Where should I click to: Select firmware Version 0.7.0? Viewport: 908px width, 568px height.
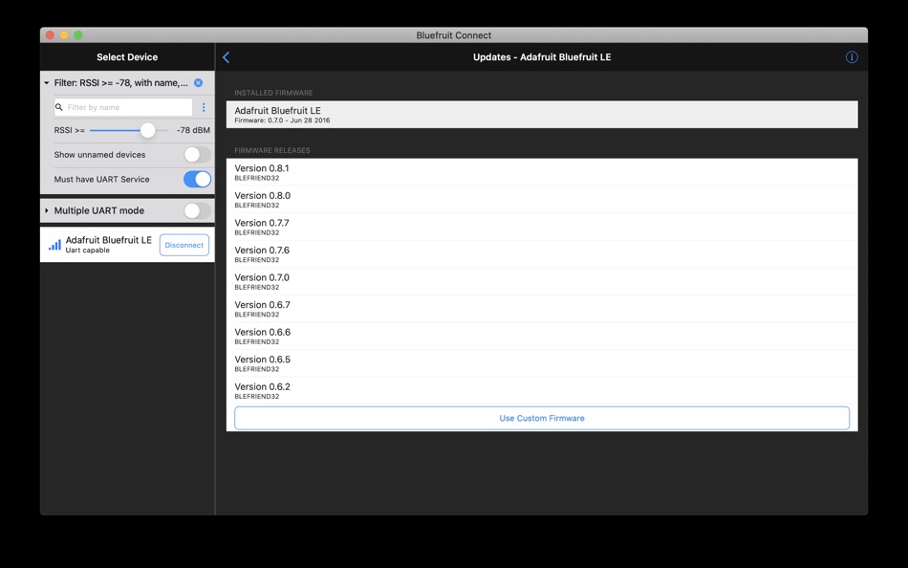point(541,281)
